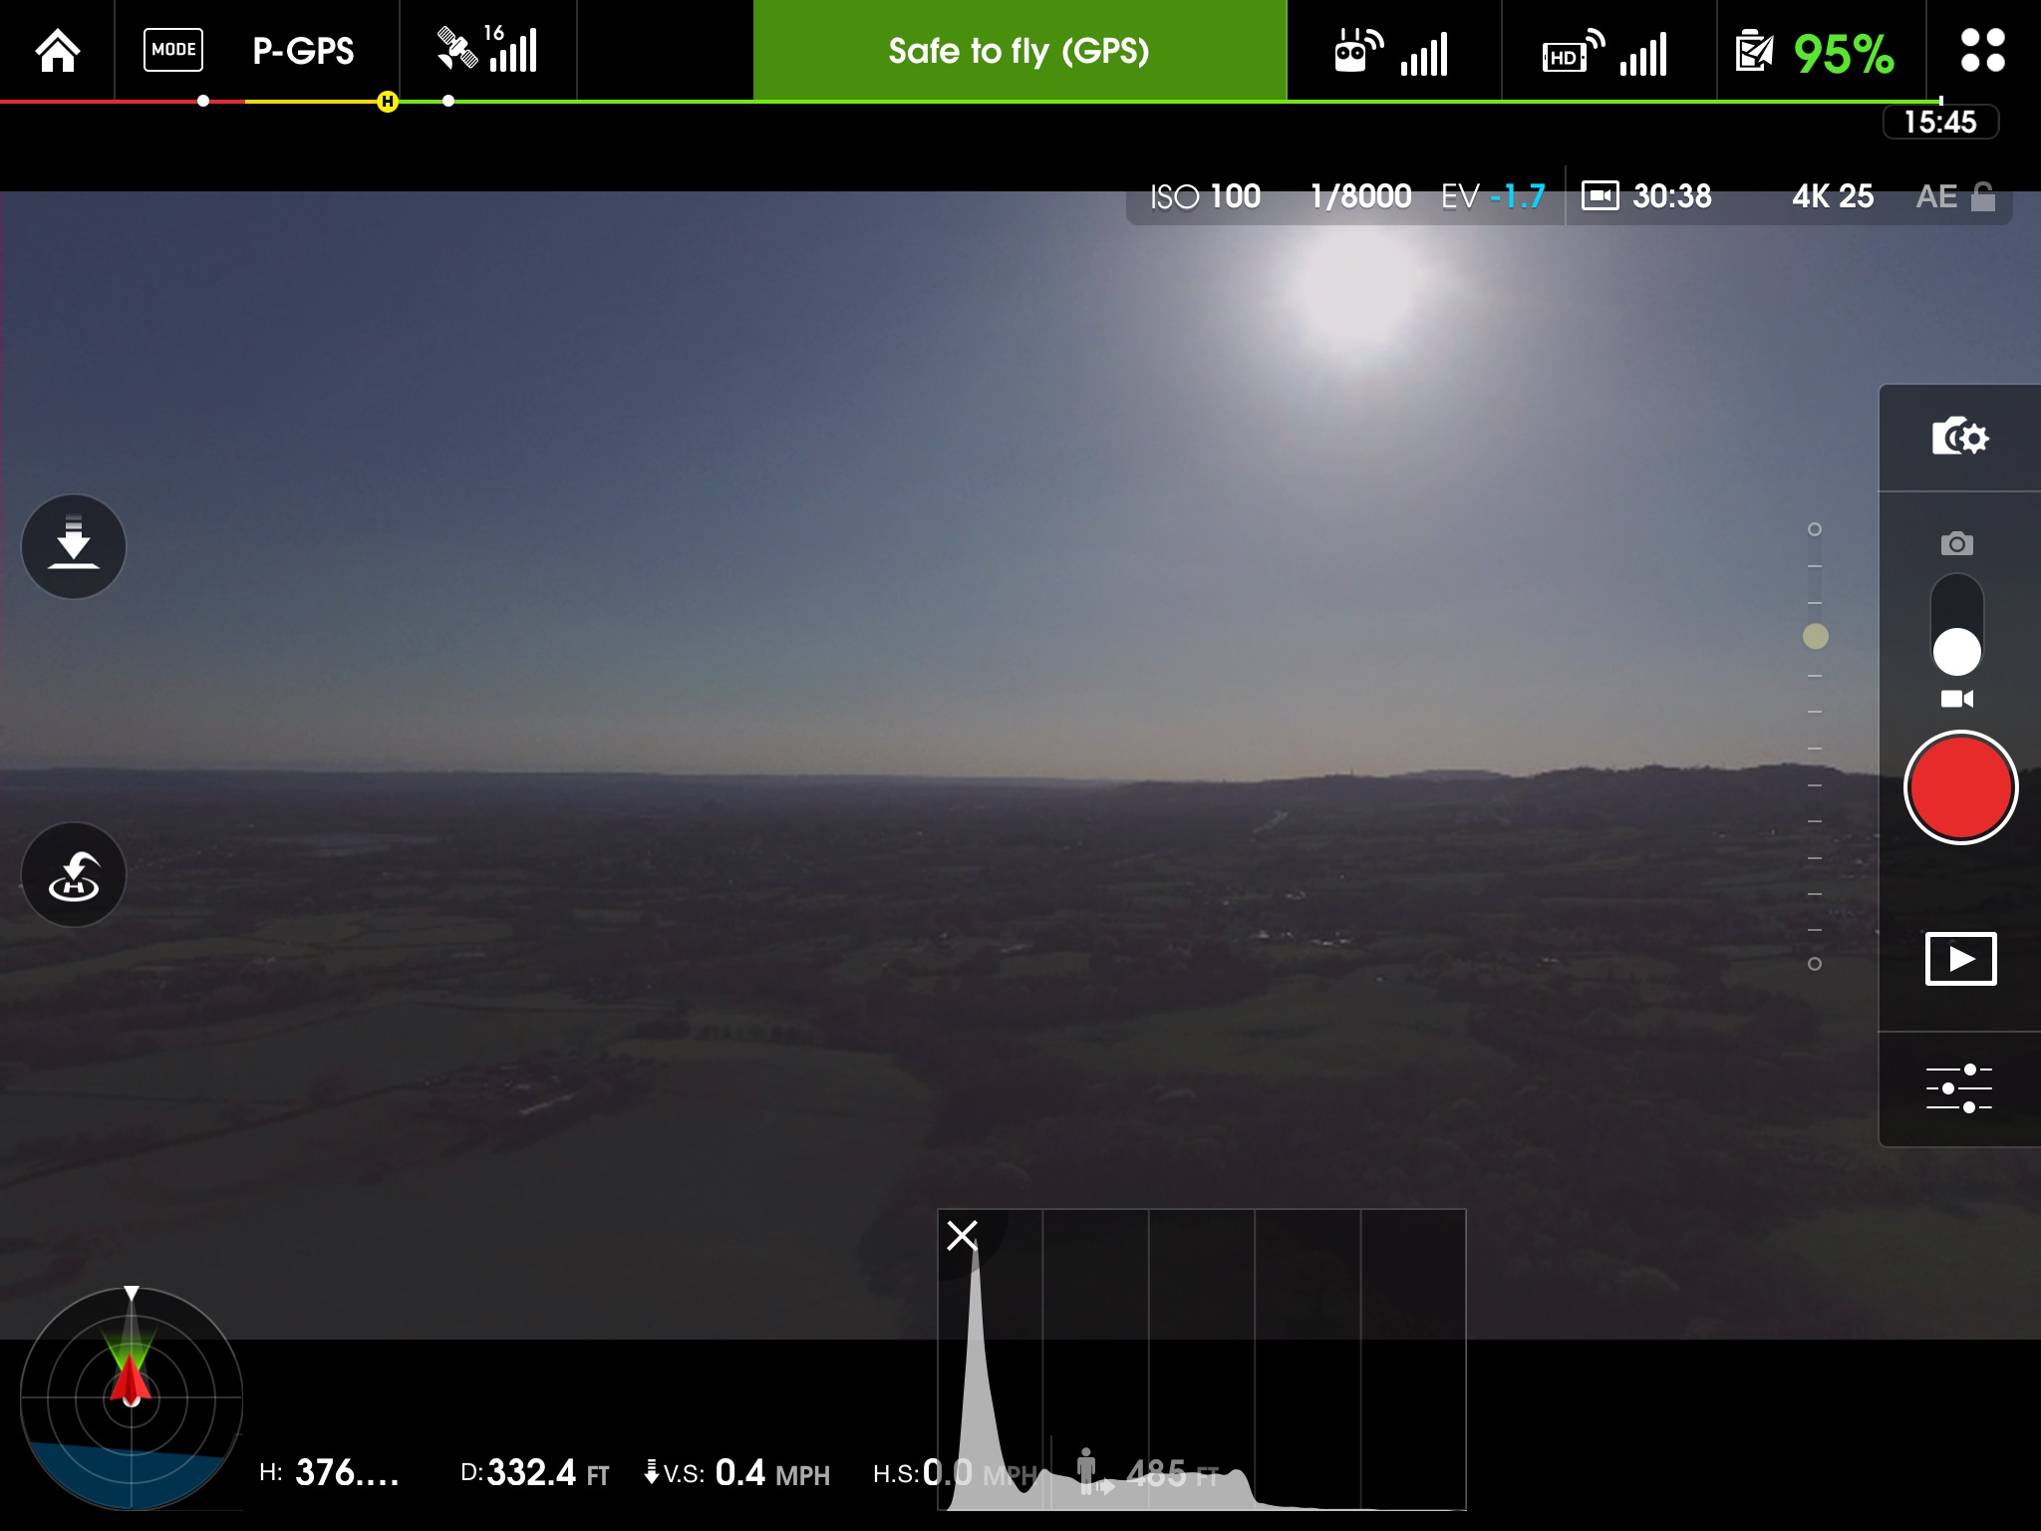Image resolution: width=2041 pixels, height=1531 pixels.
Task: Tap the altitude H: 376 readout
Action: [x=329, y=1472]
